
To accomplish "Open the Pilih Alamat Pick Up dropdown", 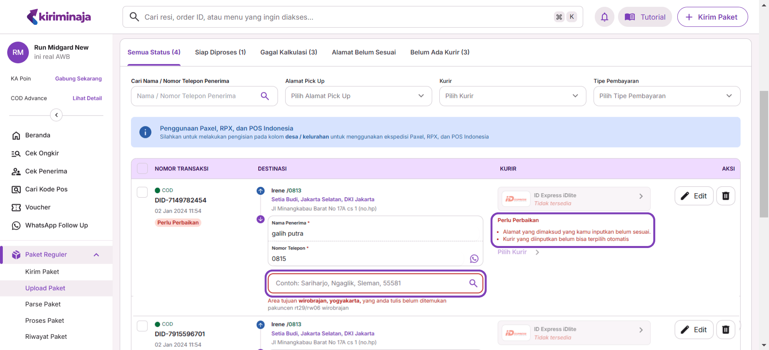I will tap(358, 96).
